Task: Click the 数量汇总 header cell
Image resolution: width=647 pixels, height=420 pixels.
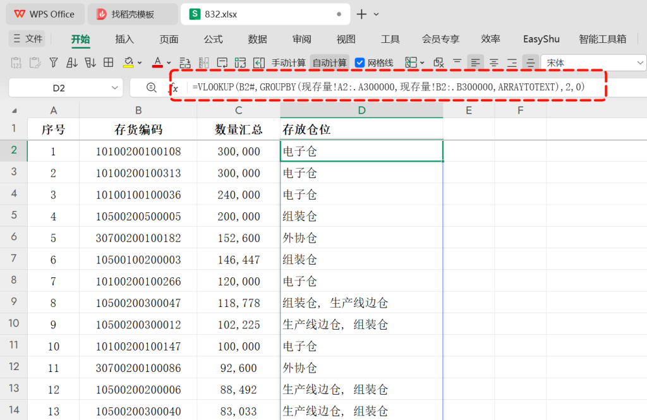Action: tap(238, 129)
